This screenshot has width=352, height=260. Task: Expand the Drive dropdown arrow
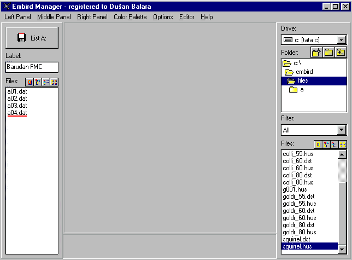click(x=342, y=40)
